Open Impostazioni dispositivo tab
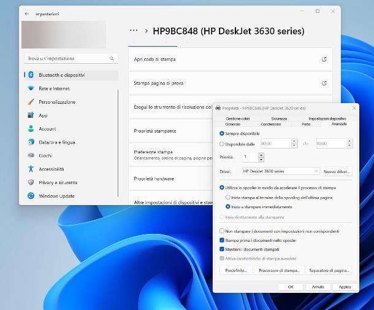The width and height of the screenshot is (374, 310). point(327,118)
